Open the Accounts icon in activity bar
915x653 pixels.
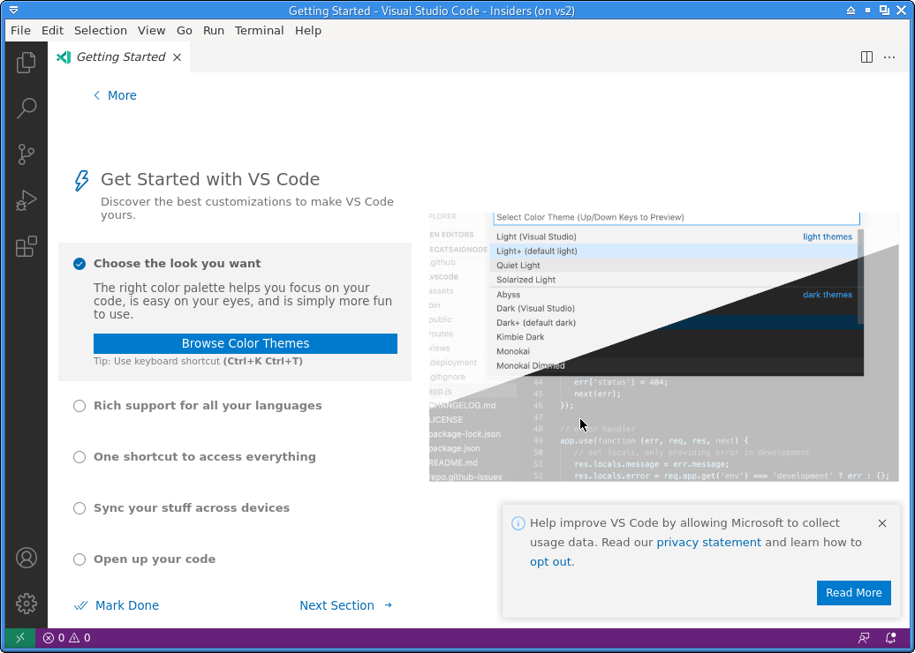click(26, 558)
